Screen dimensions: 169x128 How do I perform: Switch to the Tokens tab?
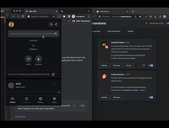12,100
